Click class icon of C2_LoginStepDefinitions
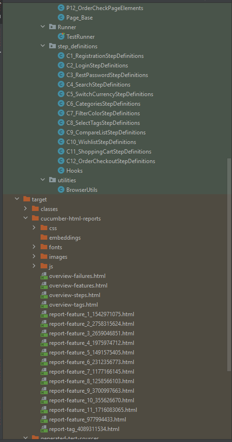Image resolution: width=232 pixels, height=442 pixels. tap(61, 66)
